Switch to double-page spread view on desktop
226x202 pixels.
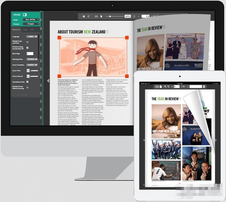click(x=96, y=16)
